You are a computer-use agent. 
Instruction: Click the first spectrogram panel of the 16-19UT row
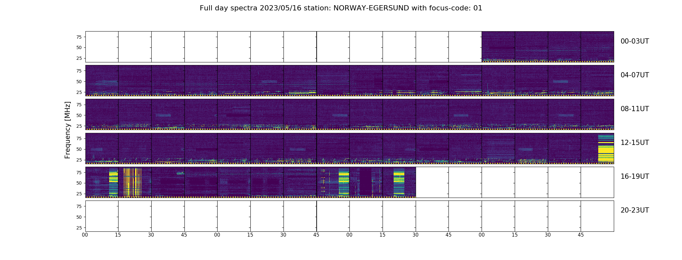click(x=102, y=182)
